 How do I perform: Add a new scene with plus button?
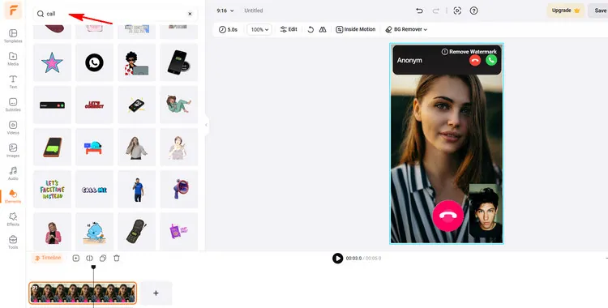pyautogui.click(x=156, y=293)
